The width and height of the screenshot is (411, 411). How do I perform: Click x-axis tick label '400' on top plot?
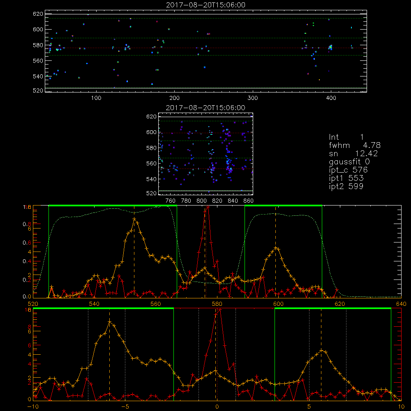[x=331, y=98]
